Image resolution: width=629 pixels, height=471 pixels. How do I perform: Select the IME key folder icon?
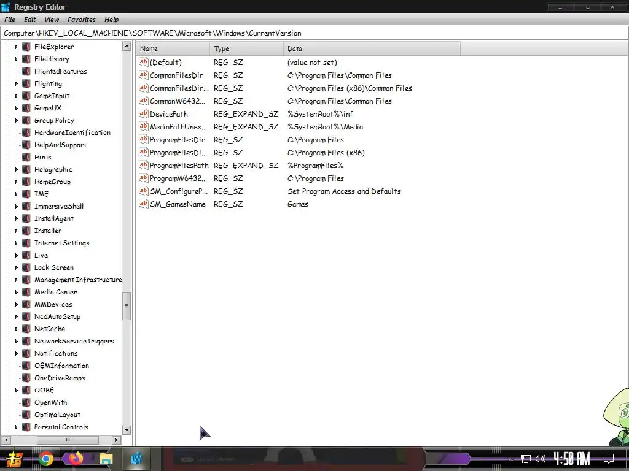point(26,194)
